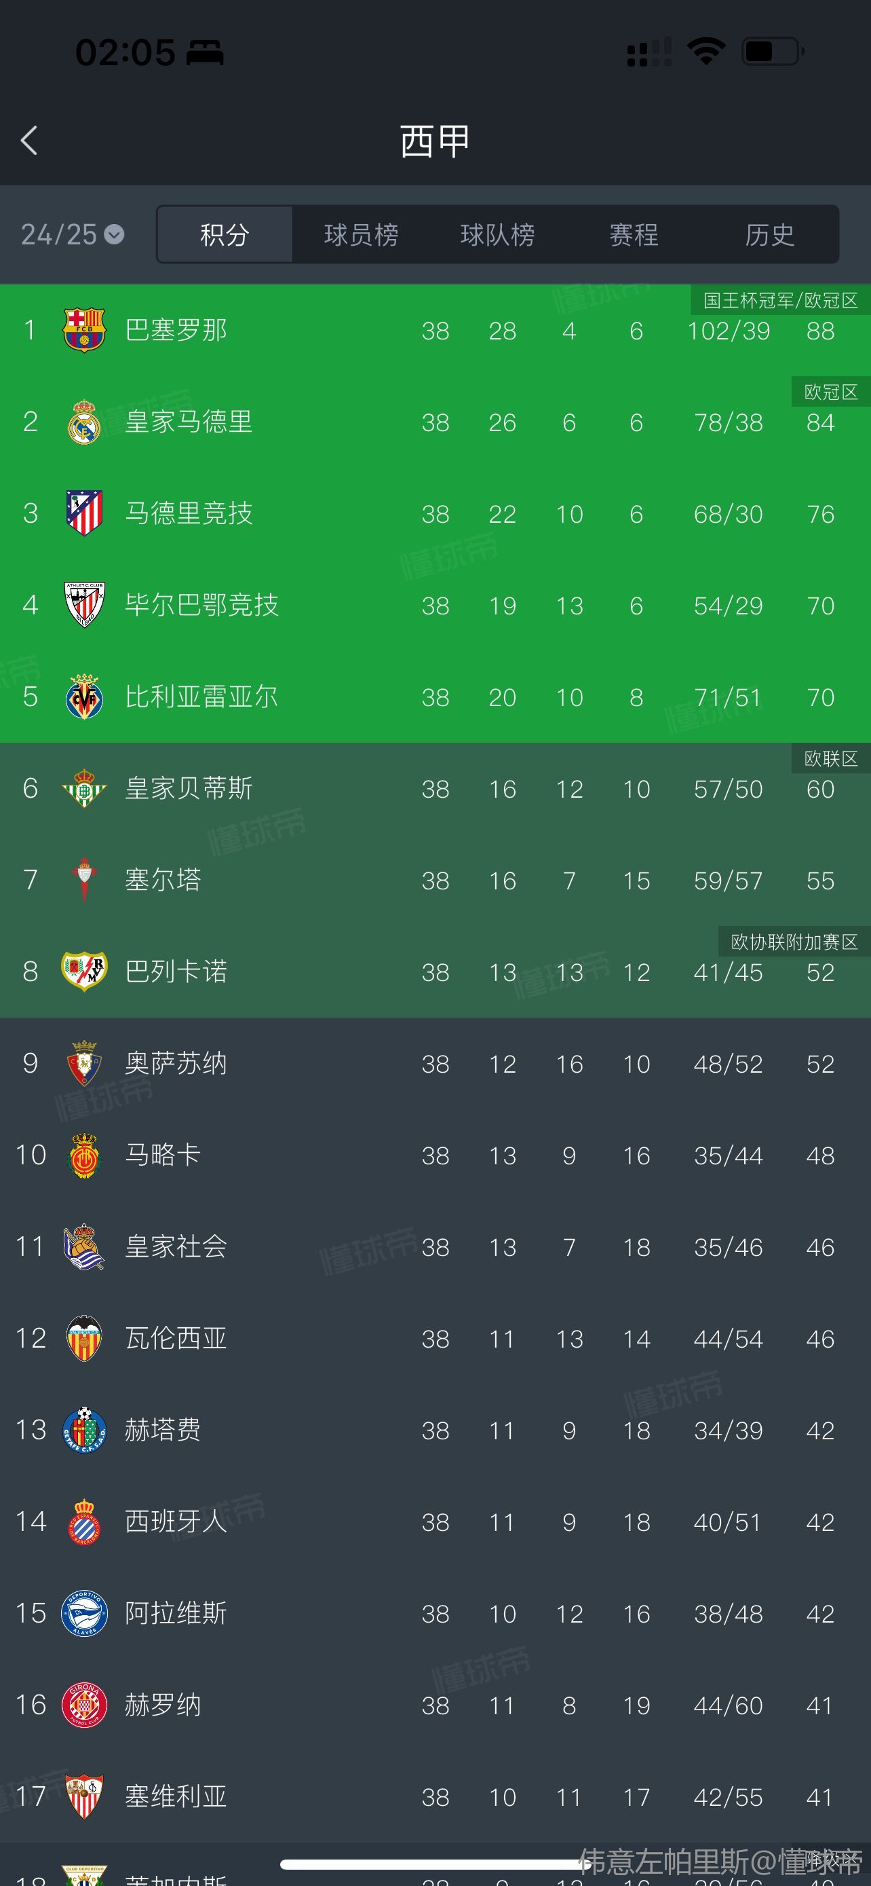
Task: Open the 巴列卡诺 team row
Action: 435,972
